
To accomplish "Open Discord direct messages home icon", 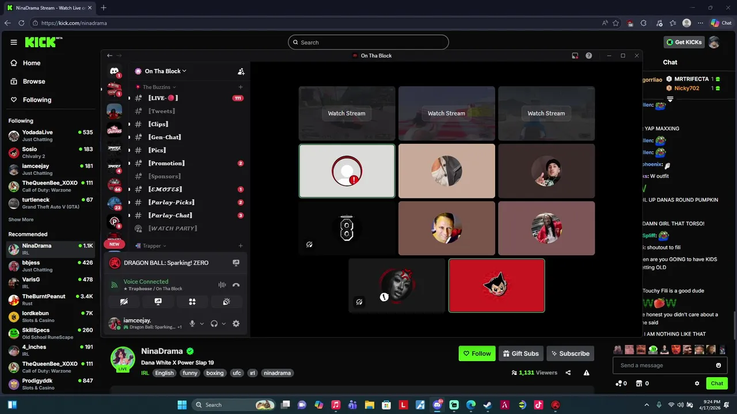I will click(114, 71).
